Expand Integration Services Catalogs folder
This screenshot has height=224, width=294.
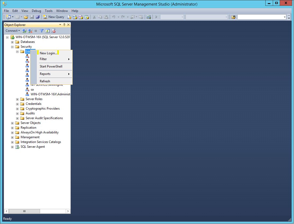click(x=12, y=142)
